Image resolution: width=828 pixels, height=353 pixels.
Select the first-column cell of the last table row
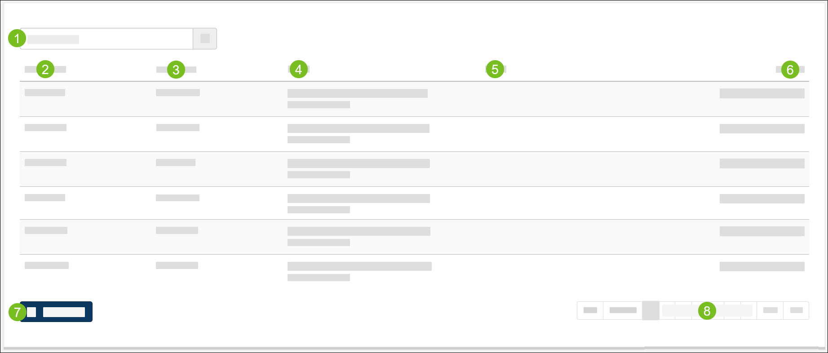[x=47, y=265]
